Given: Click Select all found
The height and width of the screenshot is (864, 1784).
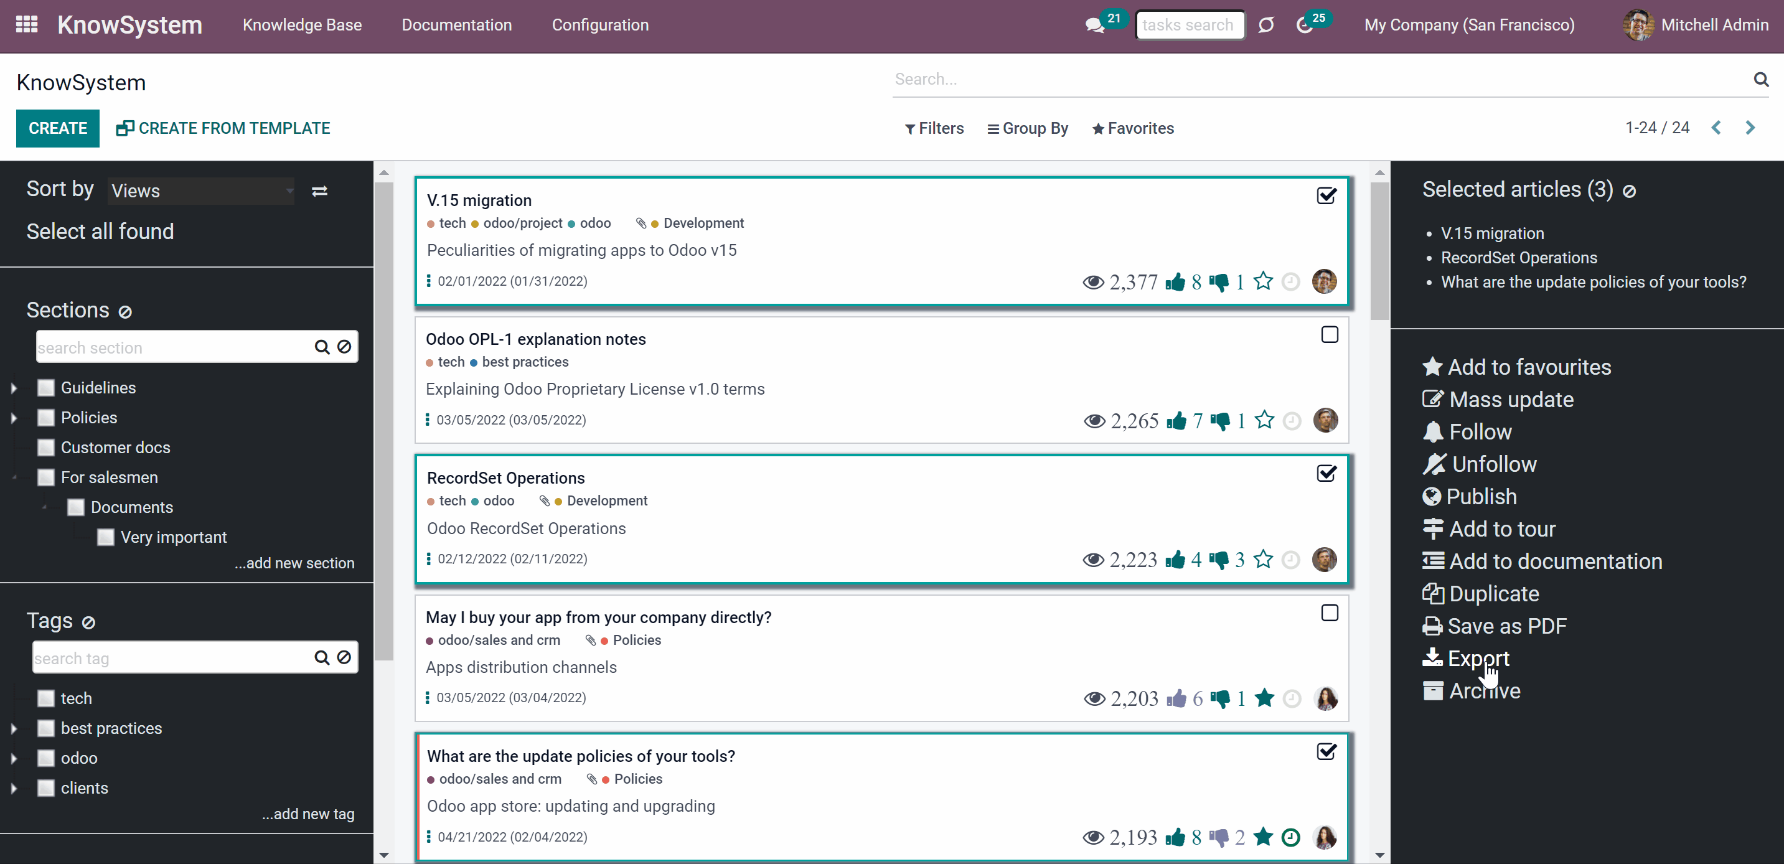Looking at the screenshot, I should 100,231.
